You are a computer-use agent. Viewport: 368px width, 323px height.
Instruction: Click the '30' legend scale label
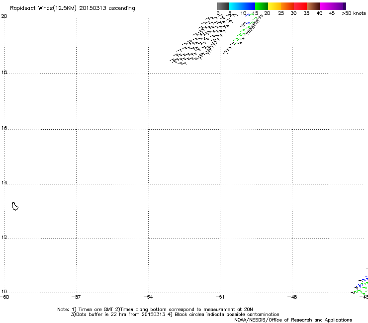pyautogui.click(x=293, y=13)
